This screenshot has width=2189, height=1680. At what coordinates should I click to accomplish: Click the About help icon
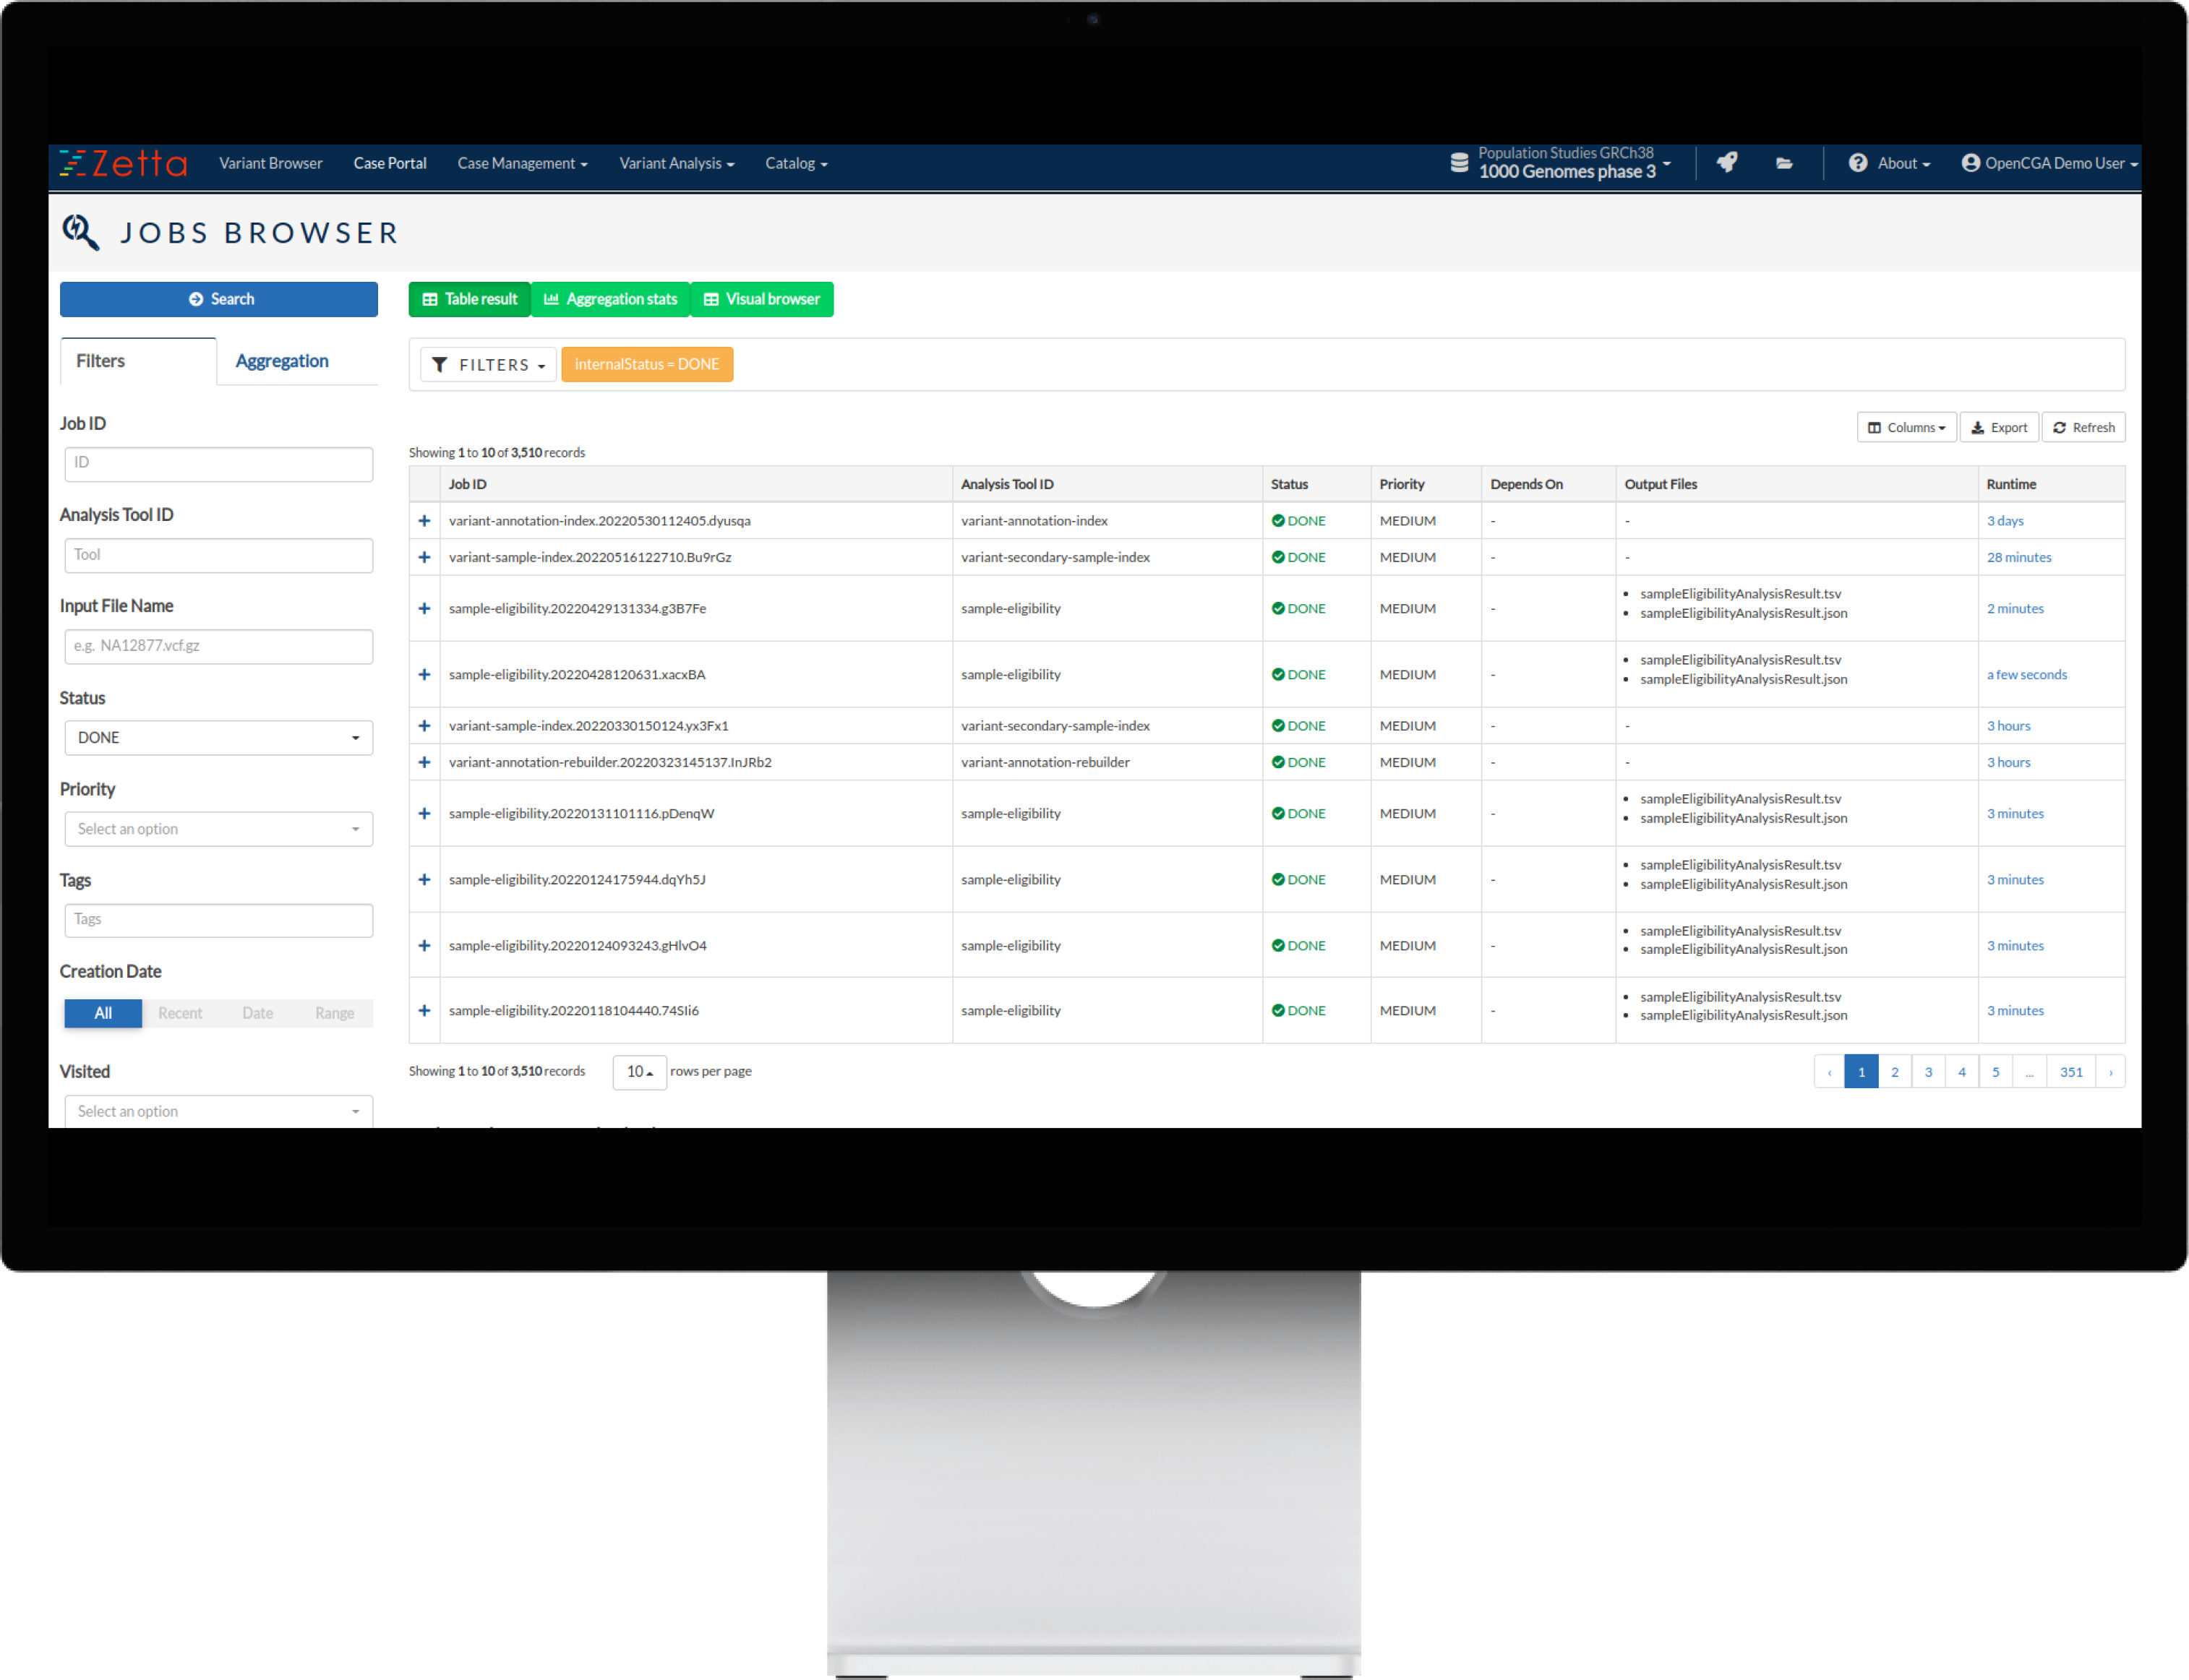pyautogui.click(x=1857, y=163)
